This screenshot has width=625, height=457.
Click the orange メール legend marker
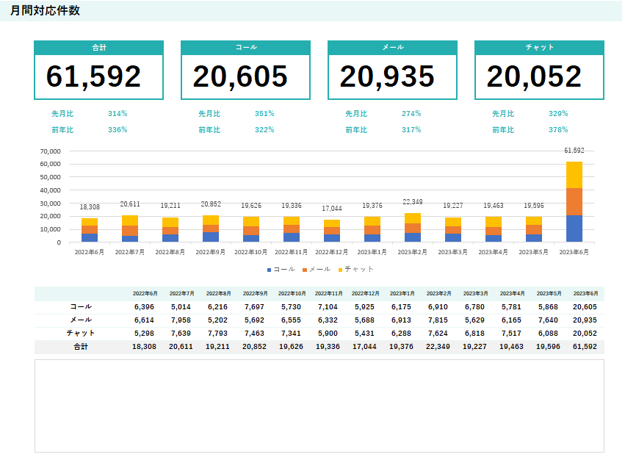[304, 270]
